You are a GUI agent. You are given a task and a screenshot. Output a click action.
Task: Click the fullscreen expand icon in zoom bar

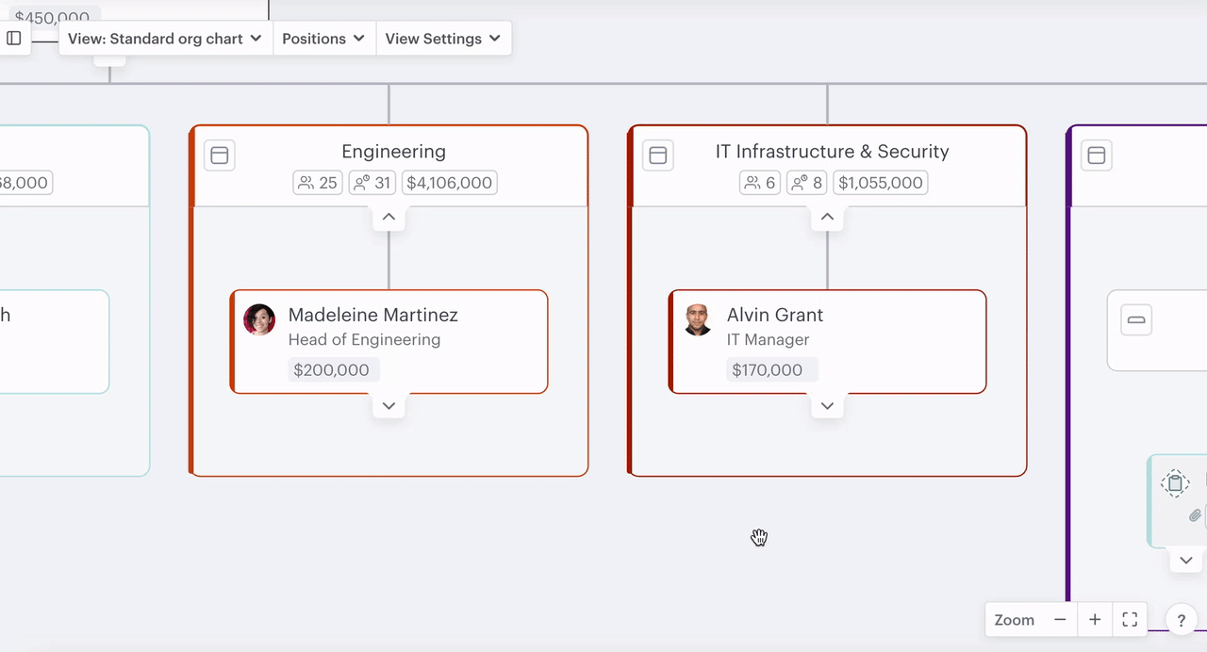pyautogui.click(x=1130, y=619)
